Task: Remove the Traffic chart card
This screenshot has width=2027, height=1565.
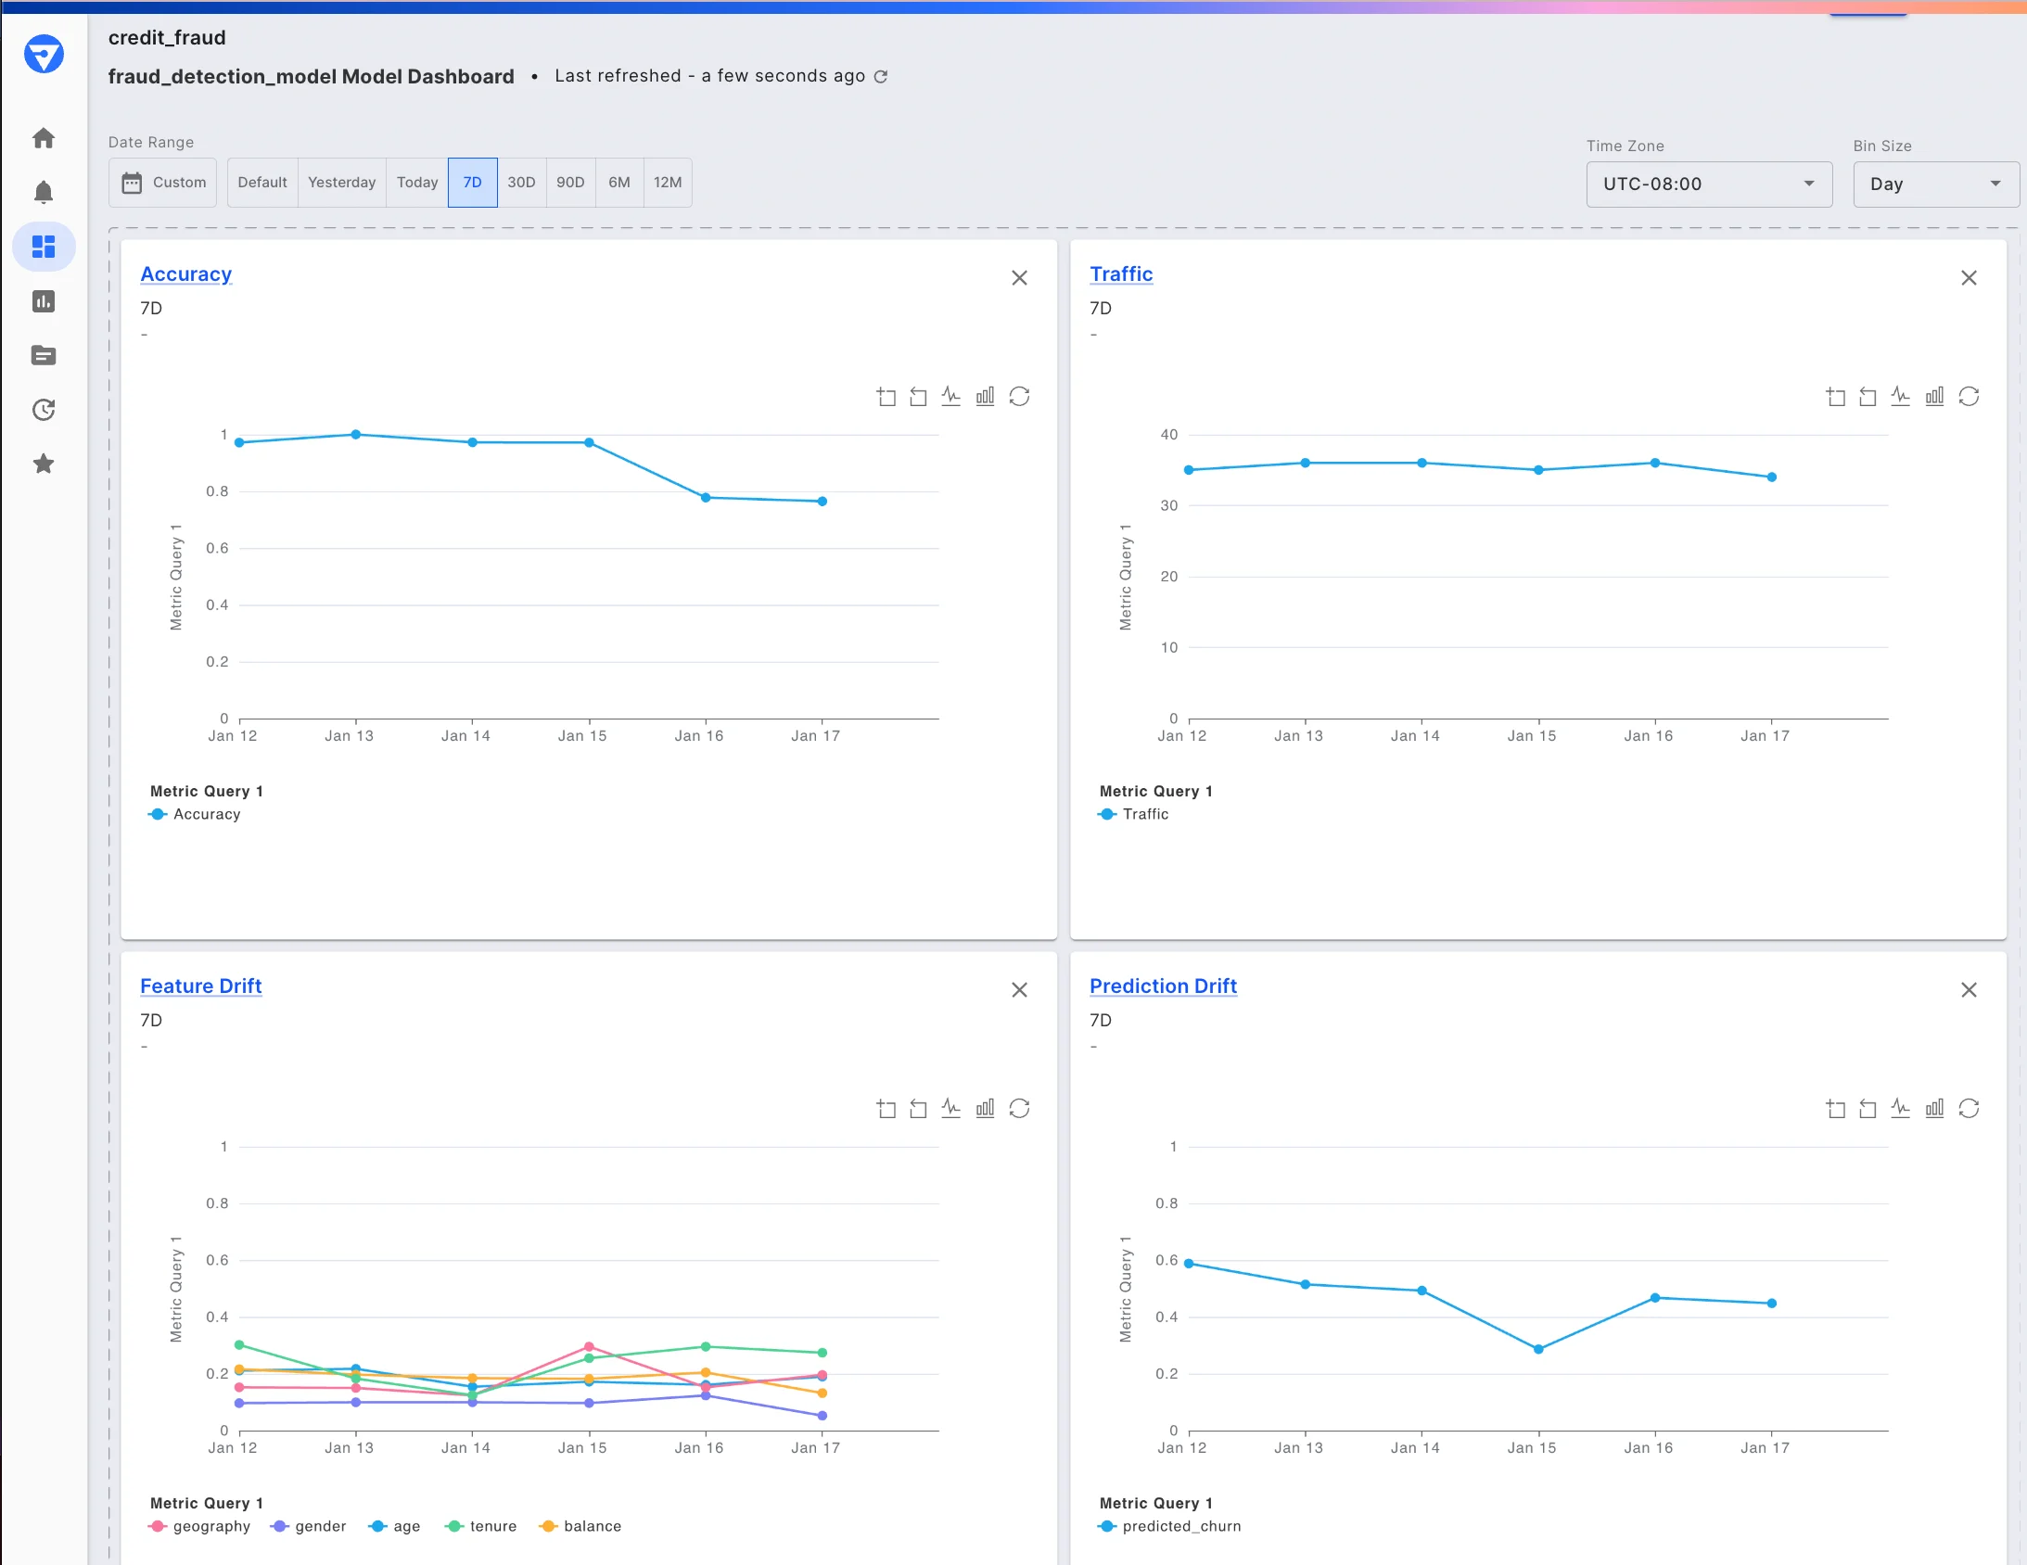Action: (x=1969, y=277)
